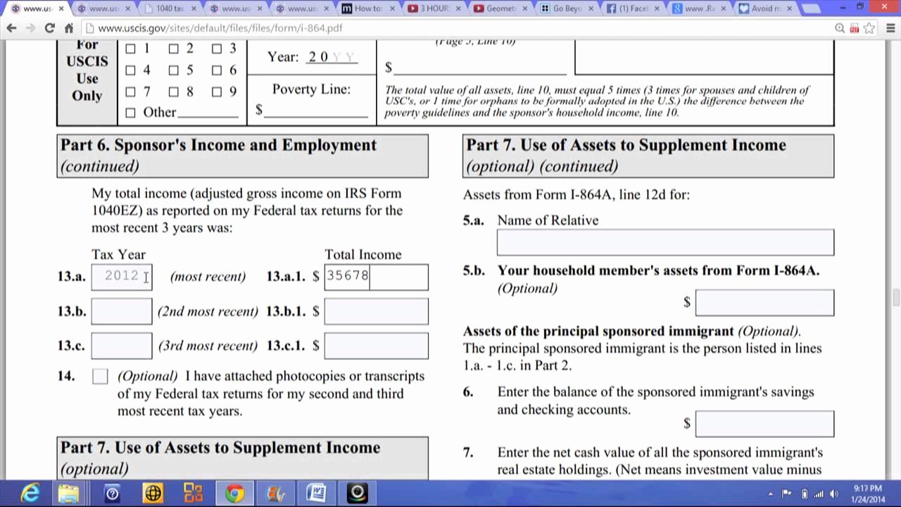Tick USCIS use checkbox 5
Screen dimensions: 901x507
(173, 70)
